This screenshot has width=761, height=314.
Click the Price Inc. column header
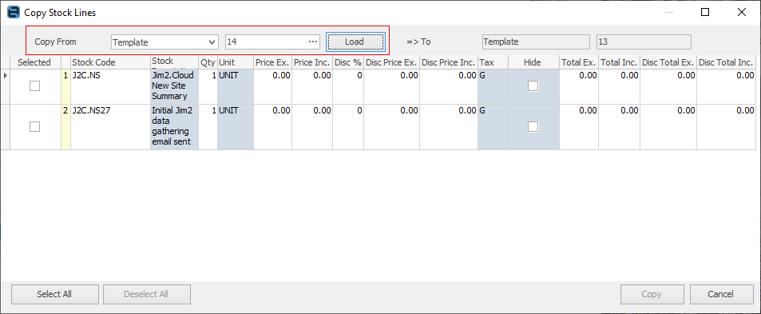[x=312, y=62]
